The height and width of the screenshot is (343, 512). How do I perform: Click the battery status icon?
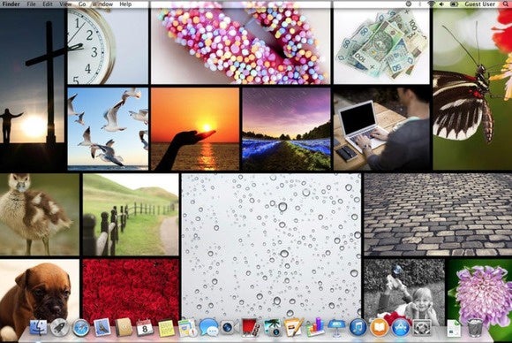(x=455, y=4)
